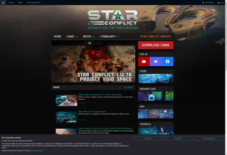
Task: Select the first carousel indicator dot
Action: (86, 43)
